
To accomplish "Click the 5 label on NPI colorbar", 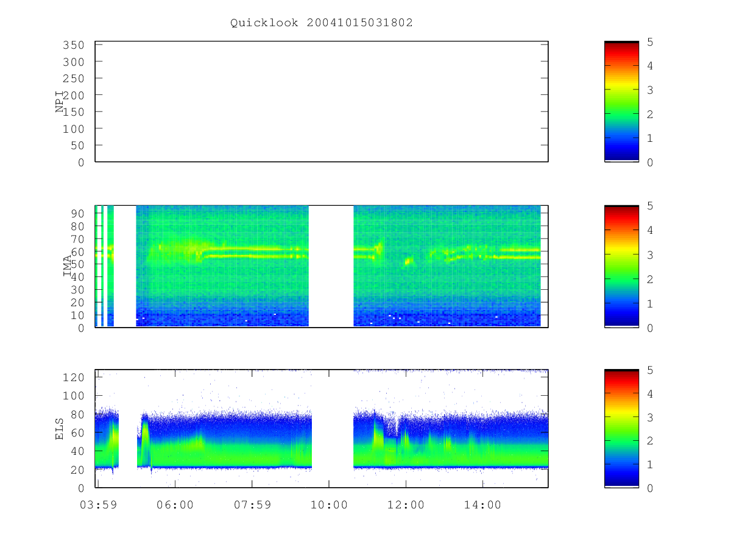I will [x=650, y=42].
